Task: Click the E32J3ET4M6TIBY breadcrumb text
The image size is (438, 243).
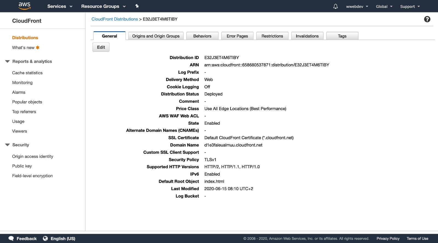Action: point(160,19)
